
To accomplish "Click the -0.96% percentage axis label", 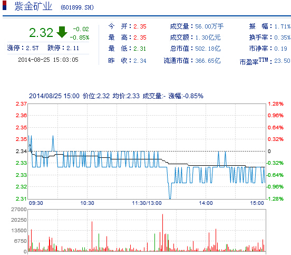I will click(x=275, y=187).
